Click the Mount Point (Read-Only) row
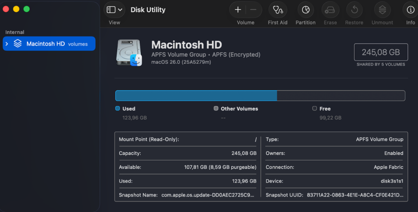The width and height of the screenshot is (418, 212). [x=188, y=139]
